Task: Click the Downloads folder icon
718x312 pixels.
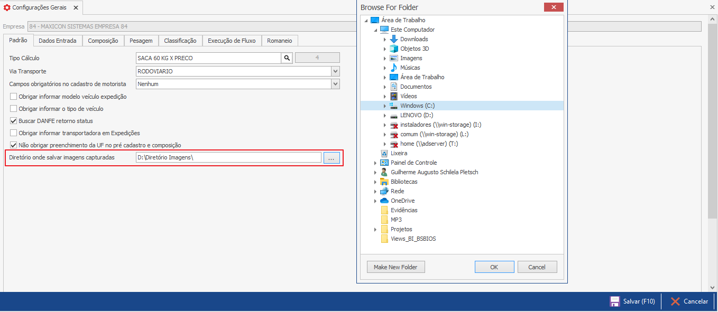Action: tap(393, 39)
